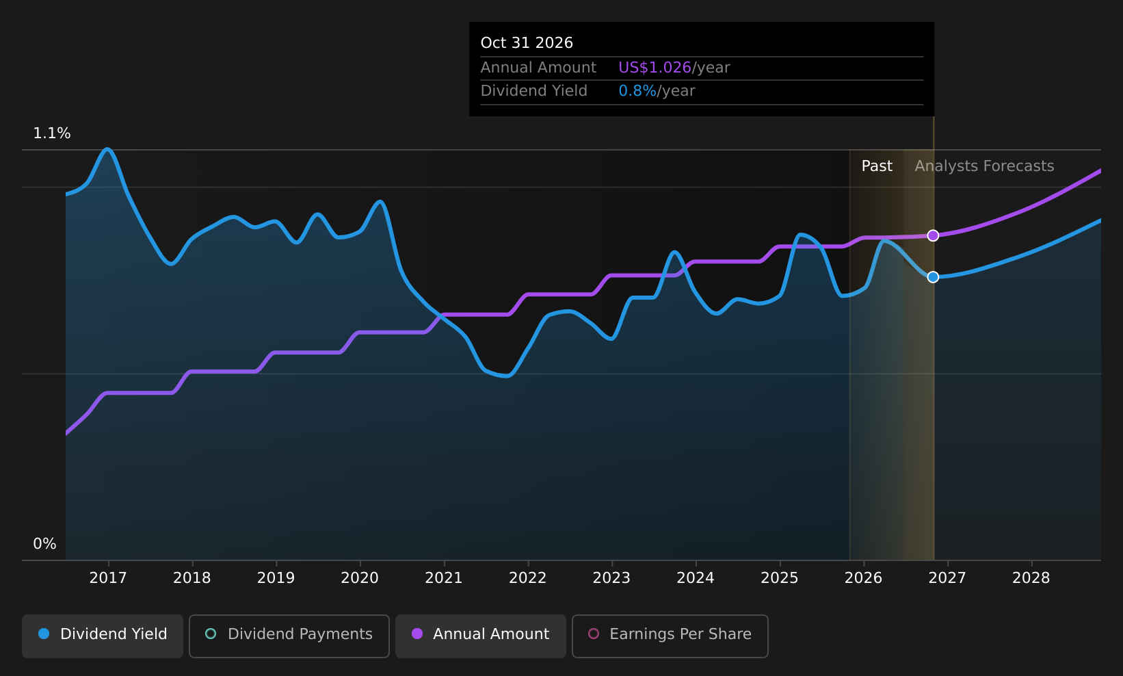Toggle the Annual Amount legend series
1123x676 pixels.
(x=480, y=636)
